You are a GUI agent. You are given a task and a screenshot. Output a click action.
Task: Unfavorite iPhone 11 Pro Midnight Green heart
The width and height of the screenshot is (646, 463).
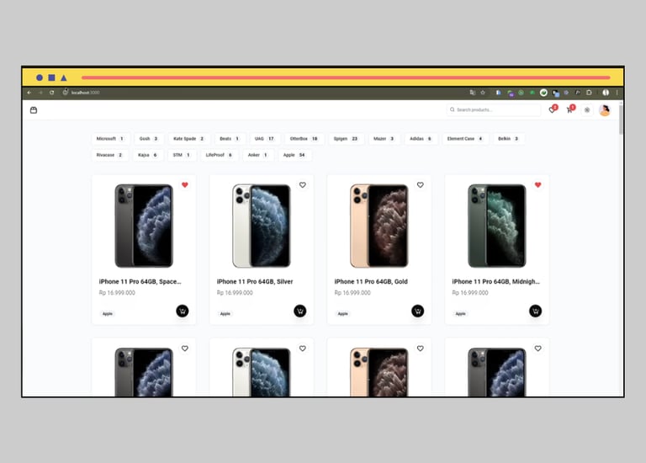coord(538,185)
